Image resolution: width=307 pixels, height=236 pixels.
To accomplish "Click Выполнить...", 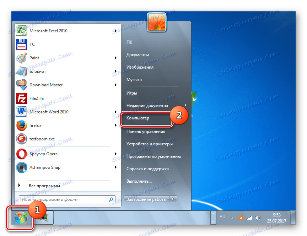I will 139,181.
